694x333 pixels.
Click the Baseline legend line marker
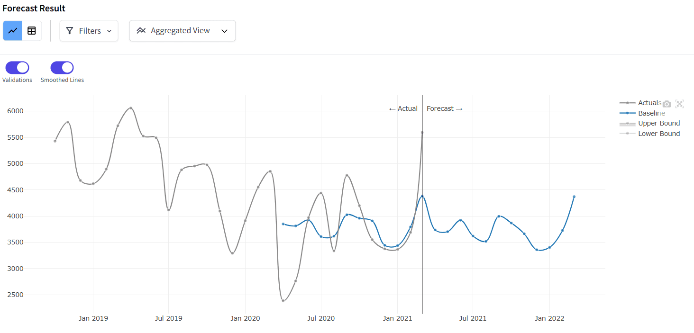(x=627, y=113)
